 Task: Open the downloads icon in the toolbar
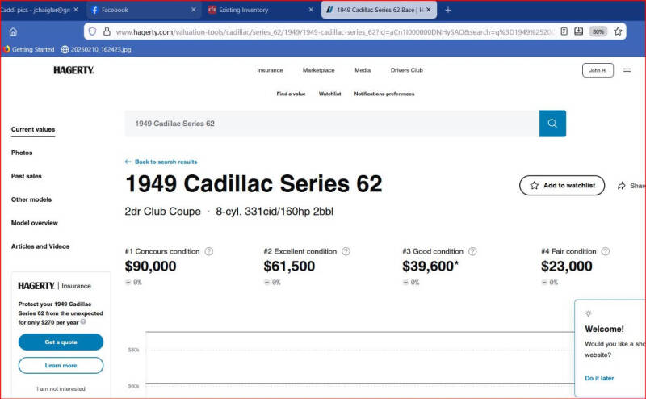coord(578,31)
